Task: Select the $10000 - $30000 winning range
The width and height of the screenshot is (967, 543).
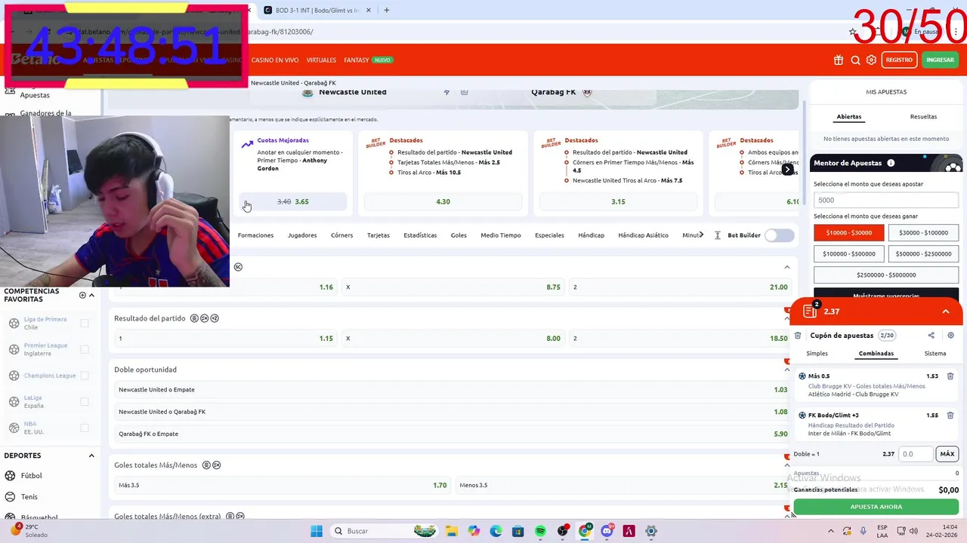Action: click(x=848, y=233)
